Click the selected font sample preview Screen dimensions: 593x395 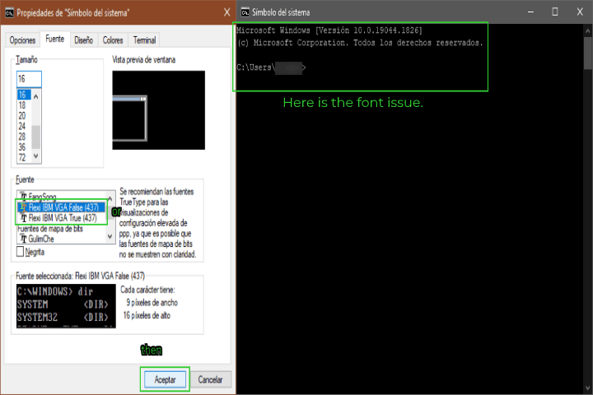pyautogui.click(x=66, y=306)
